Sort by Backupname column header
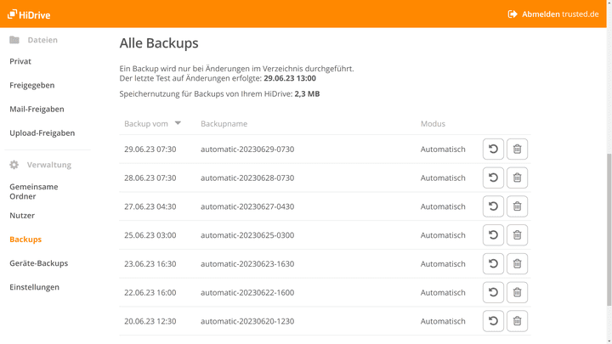 coord(224,124)
